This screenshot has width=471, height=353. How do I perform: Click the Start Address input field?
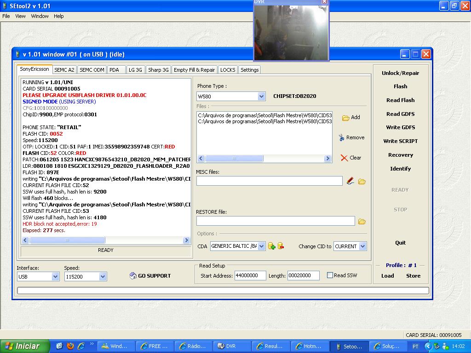(x=250, y=276)
